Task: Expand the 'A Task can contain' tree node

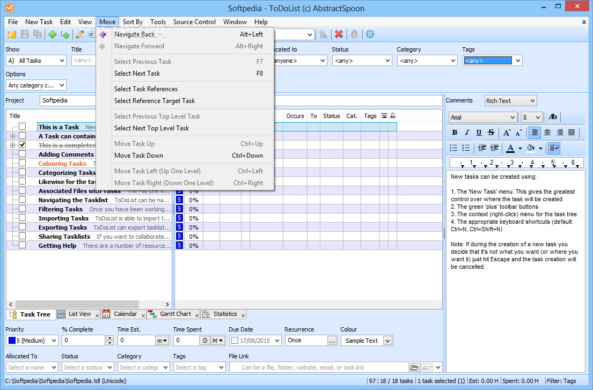Action: pyautogui.click(x=12, y=136)
